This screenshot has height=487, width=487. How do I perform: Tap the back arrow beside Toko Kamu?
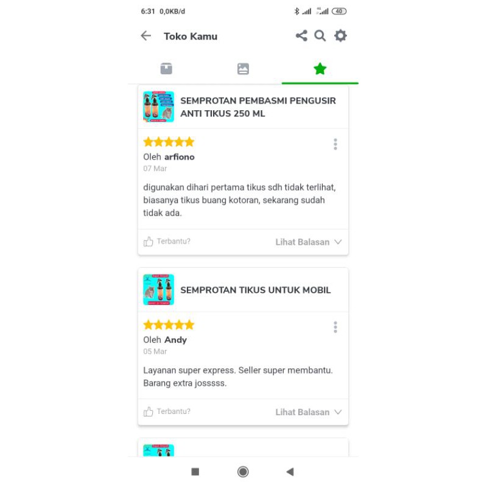(145, 36)
